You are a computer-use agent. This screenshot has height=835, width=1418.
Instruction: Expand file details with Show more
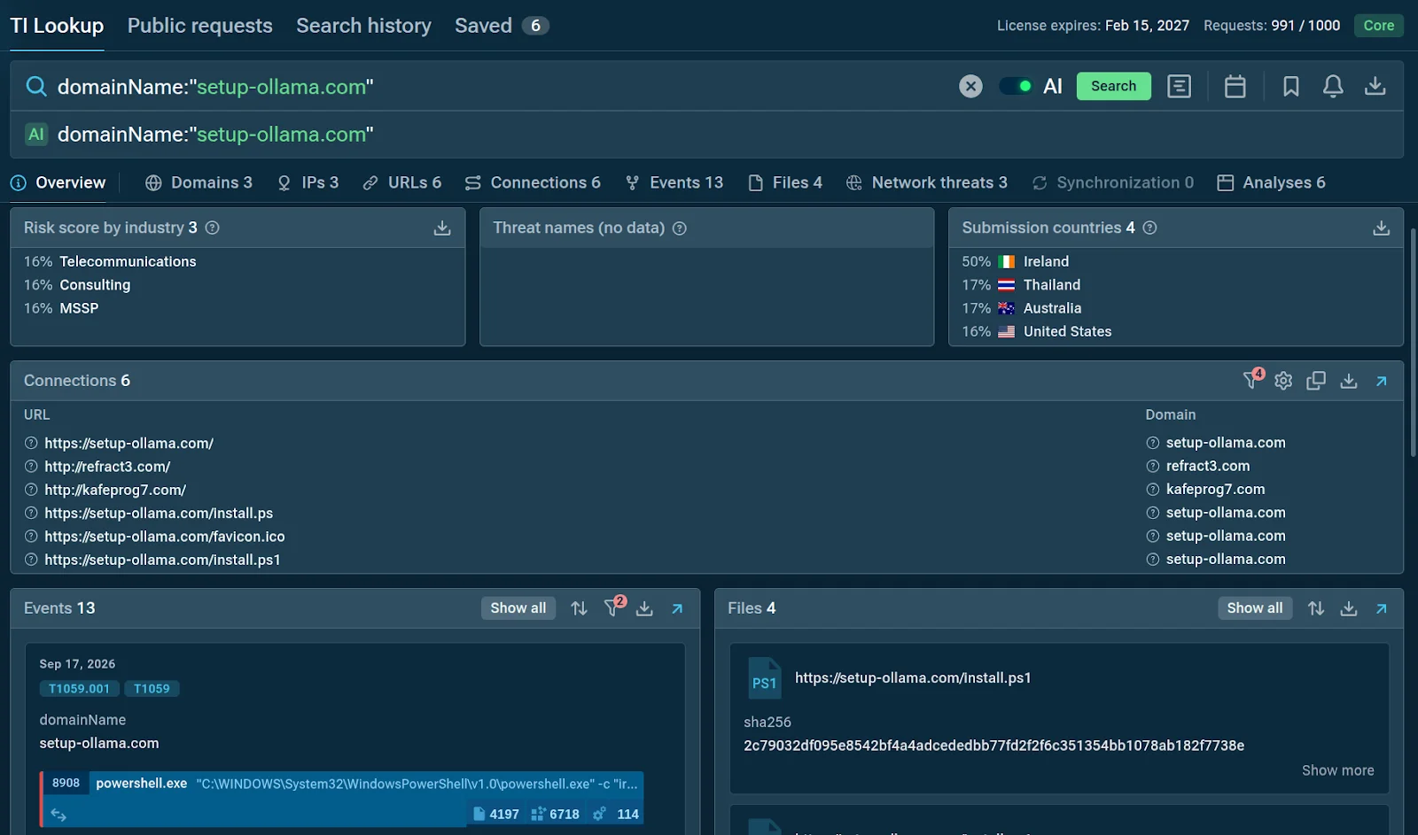point(1337,770)
